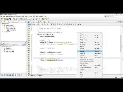Click the Last Edit icon in editor toolbar
The height and width of the screenshot is (92, 123).
(43, 24)
